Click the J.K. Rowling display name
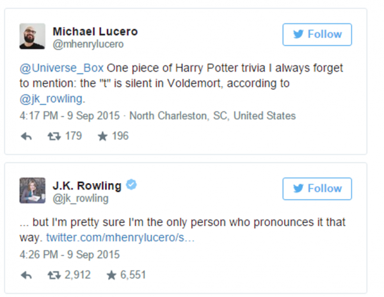This screenshot has width=384, height=297. click(x=86, y=186)
